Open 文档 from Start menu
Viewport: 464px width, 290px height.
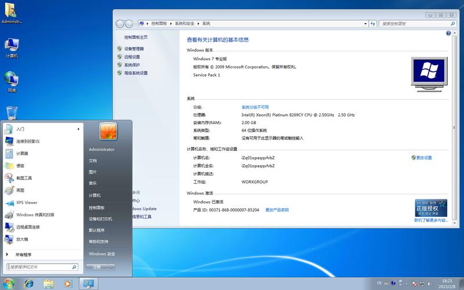(x=93, y=161)
